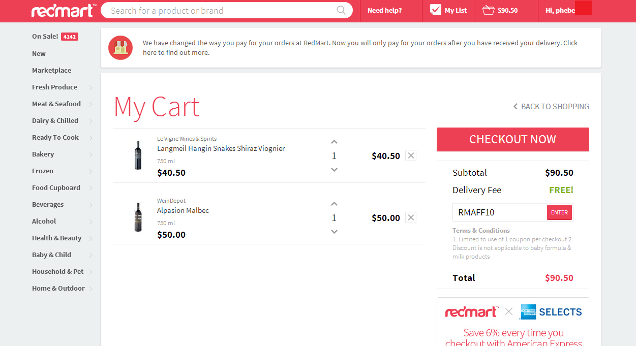Click the coupon code field with RMAFF10
The image size is (636, 346).
pos(500,212)
